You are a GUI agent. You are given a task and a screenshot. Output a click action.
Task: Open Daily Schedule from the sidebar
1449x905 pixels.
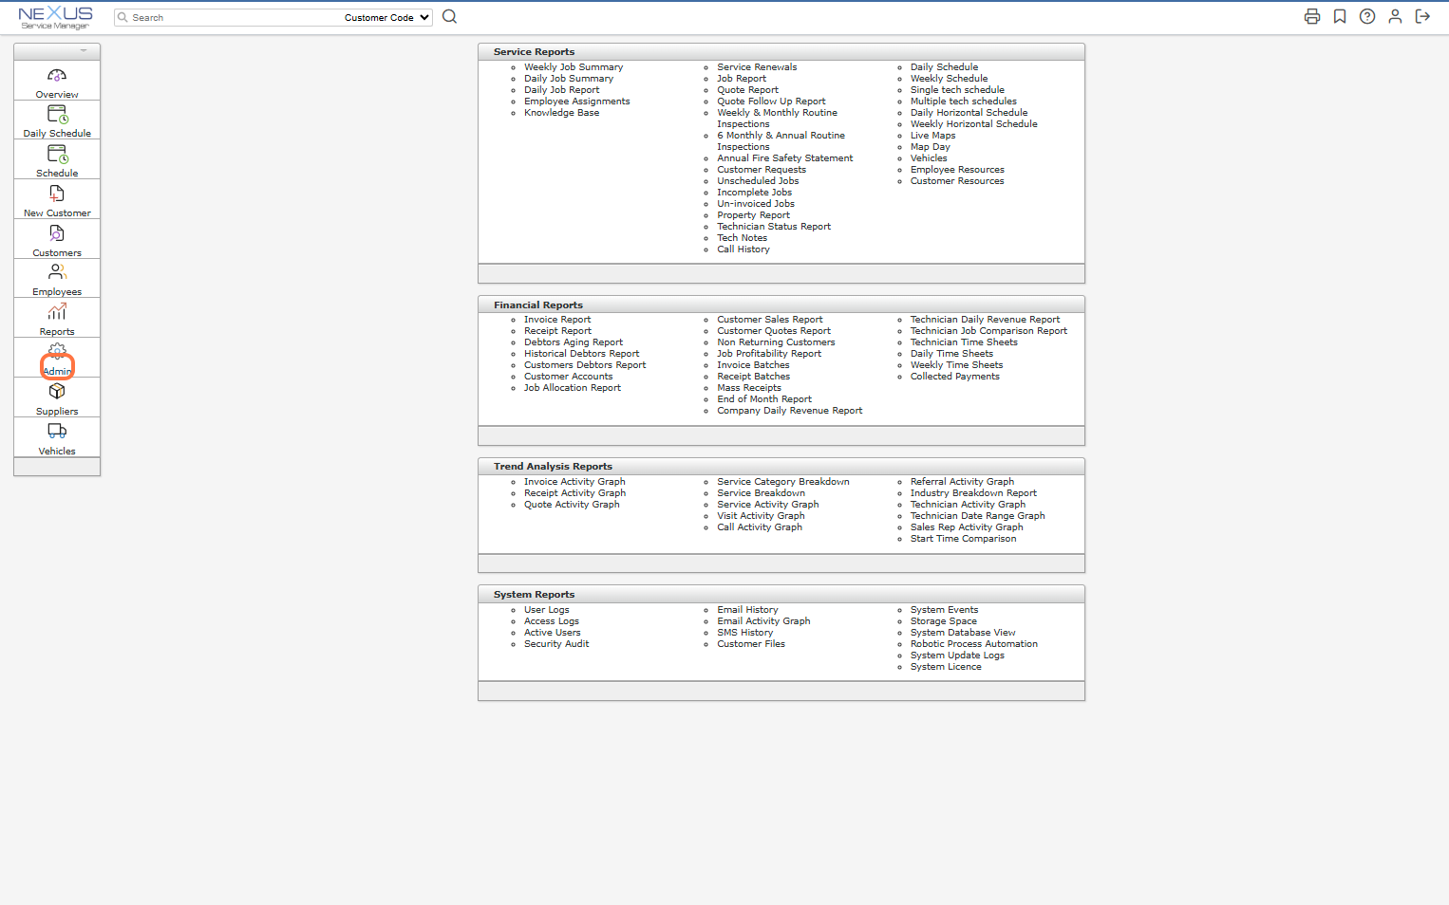(57, 116)
